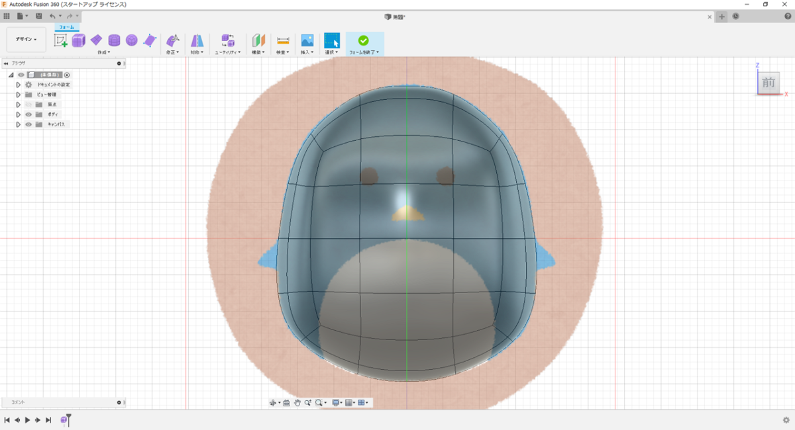
Task: Select the Zoom magnifier tool
Action: coord(308,402)
